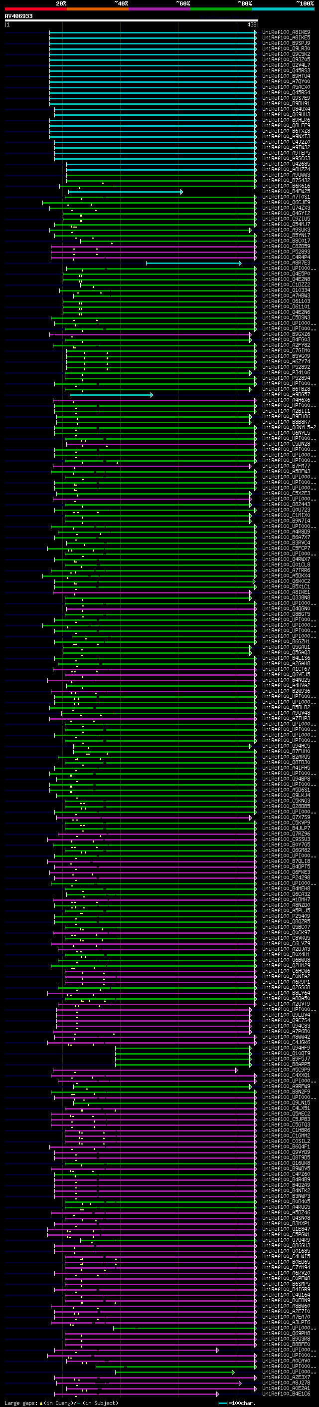Select the UniRef100_A0CAV0 label
Image resolution: width=319 pixels, height=1407 pixels.
(286, 1361)
